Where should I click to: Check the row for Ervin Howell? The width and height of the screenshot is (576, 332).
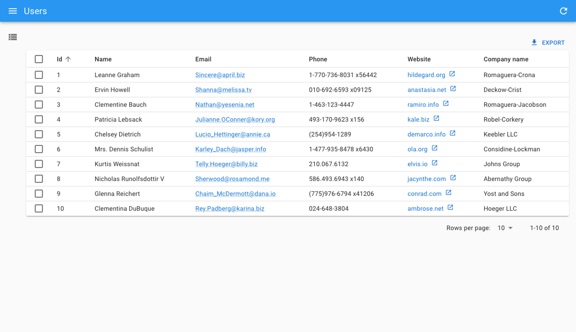click(39, 90)
